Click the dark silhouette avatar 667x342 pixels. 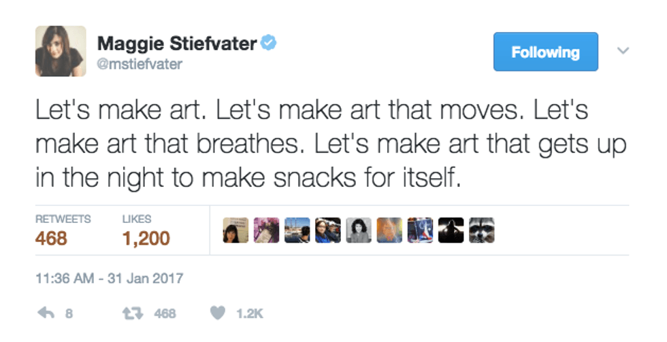[451, 230]
